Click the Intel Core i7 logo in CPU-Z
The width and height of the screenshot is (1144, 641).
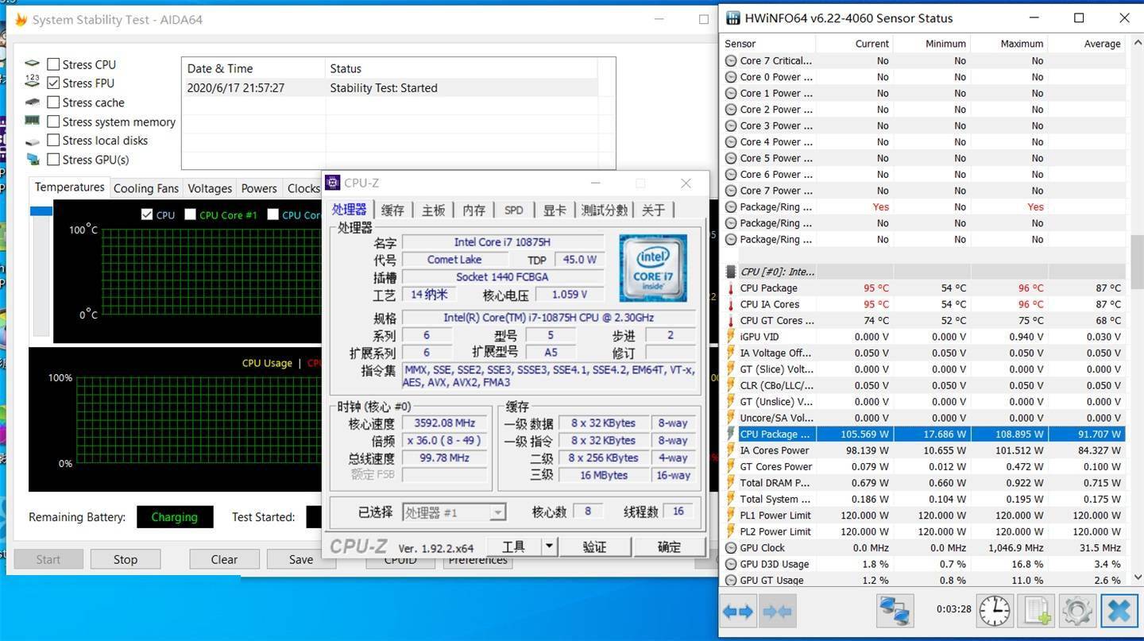pyautogui.click(x=653, y=267)
